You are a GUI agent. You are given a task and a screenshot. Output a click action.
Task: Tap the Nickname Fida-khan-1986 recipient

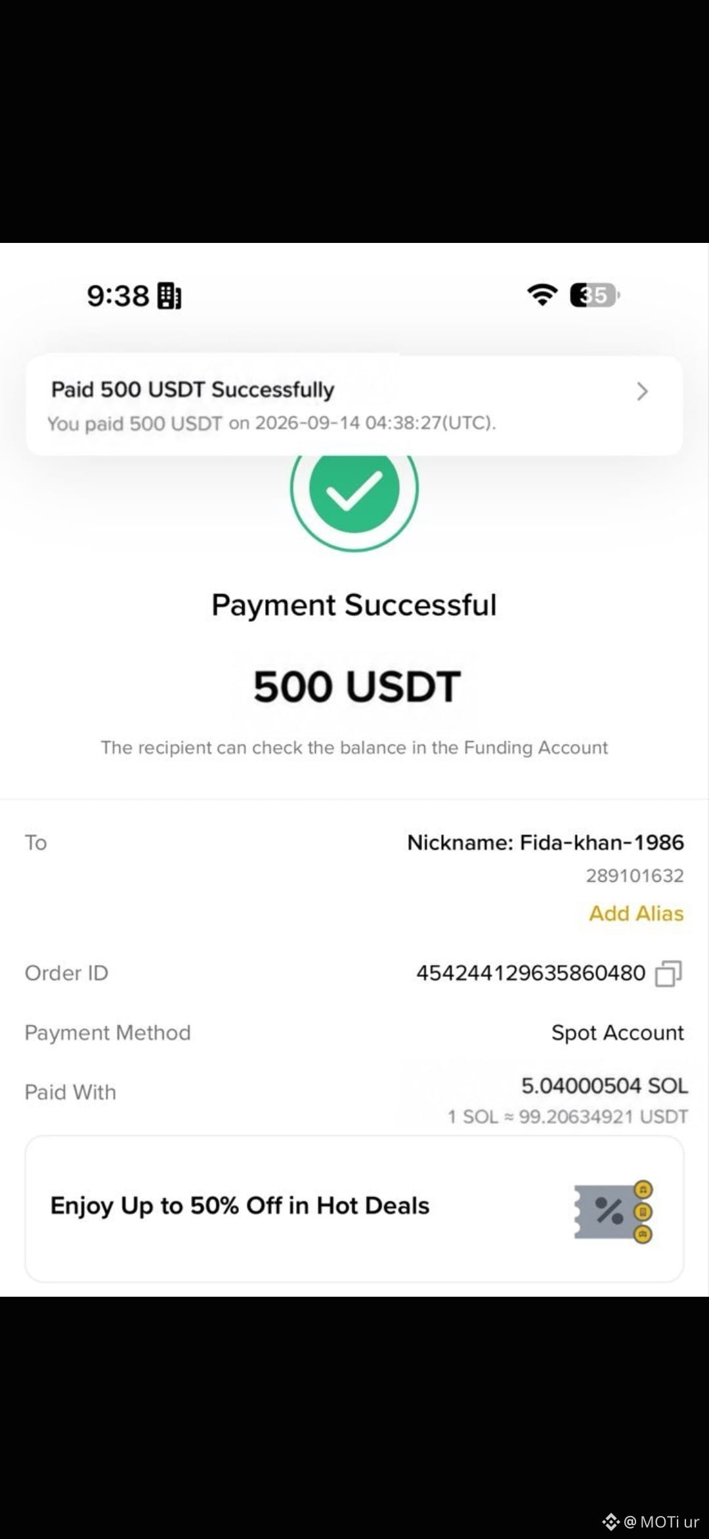tap(546, 842)
